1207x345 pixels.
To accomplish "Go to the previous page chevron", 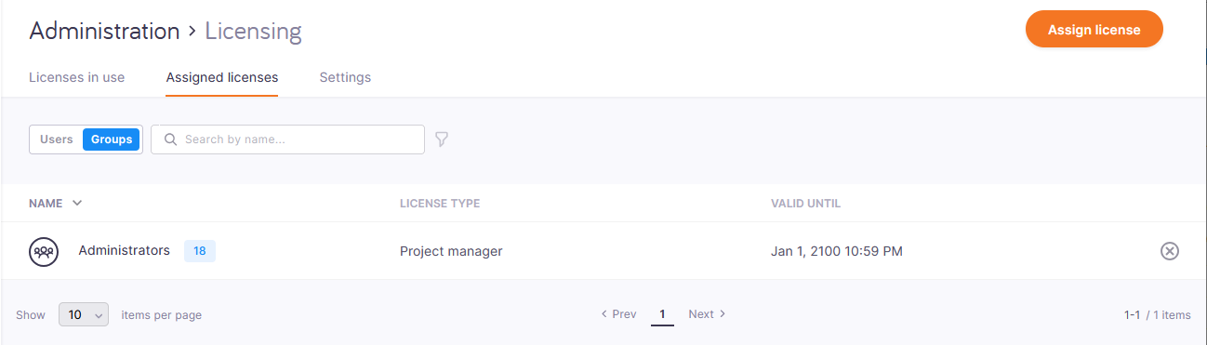I will tap(604, 314).
